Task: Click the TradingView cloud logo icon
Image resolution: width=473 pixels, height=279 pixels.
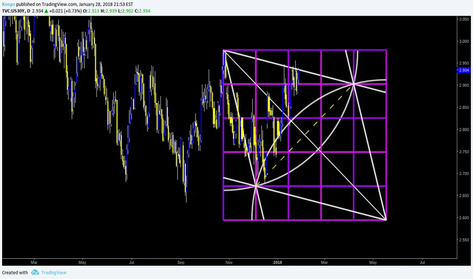Action: pyautogui.click(x=35, y=272)
